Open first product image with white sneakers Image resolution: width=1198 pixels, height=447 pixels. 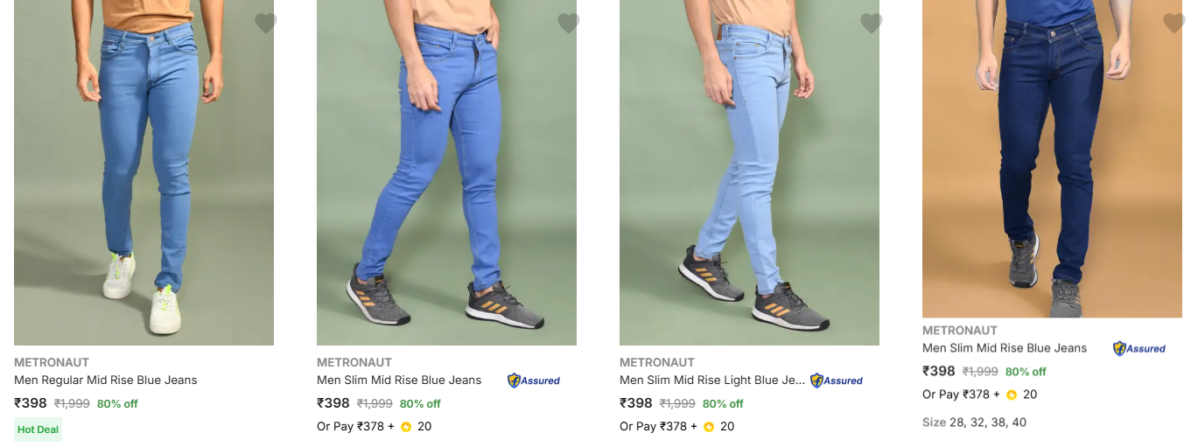click(x=144, y=172)
